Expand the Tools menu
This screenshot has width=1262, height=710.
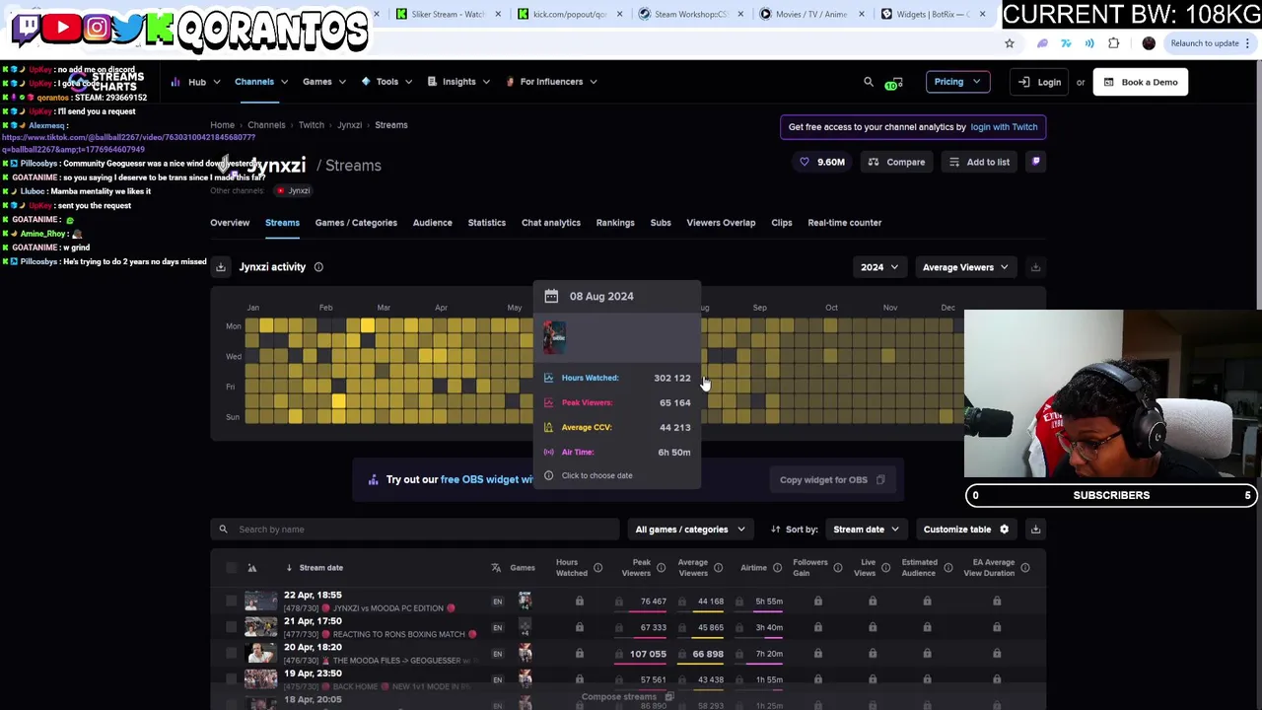tap(386, 82)
